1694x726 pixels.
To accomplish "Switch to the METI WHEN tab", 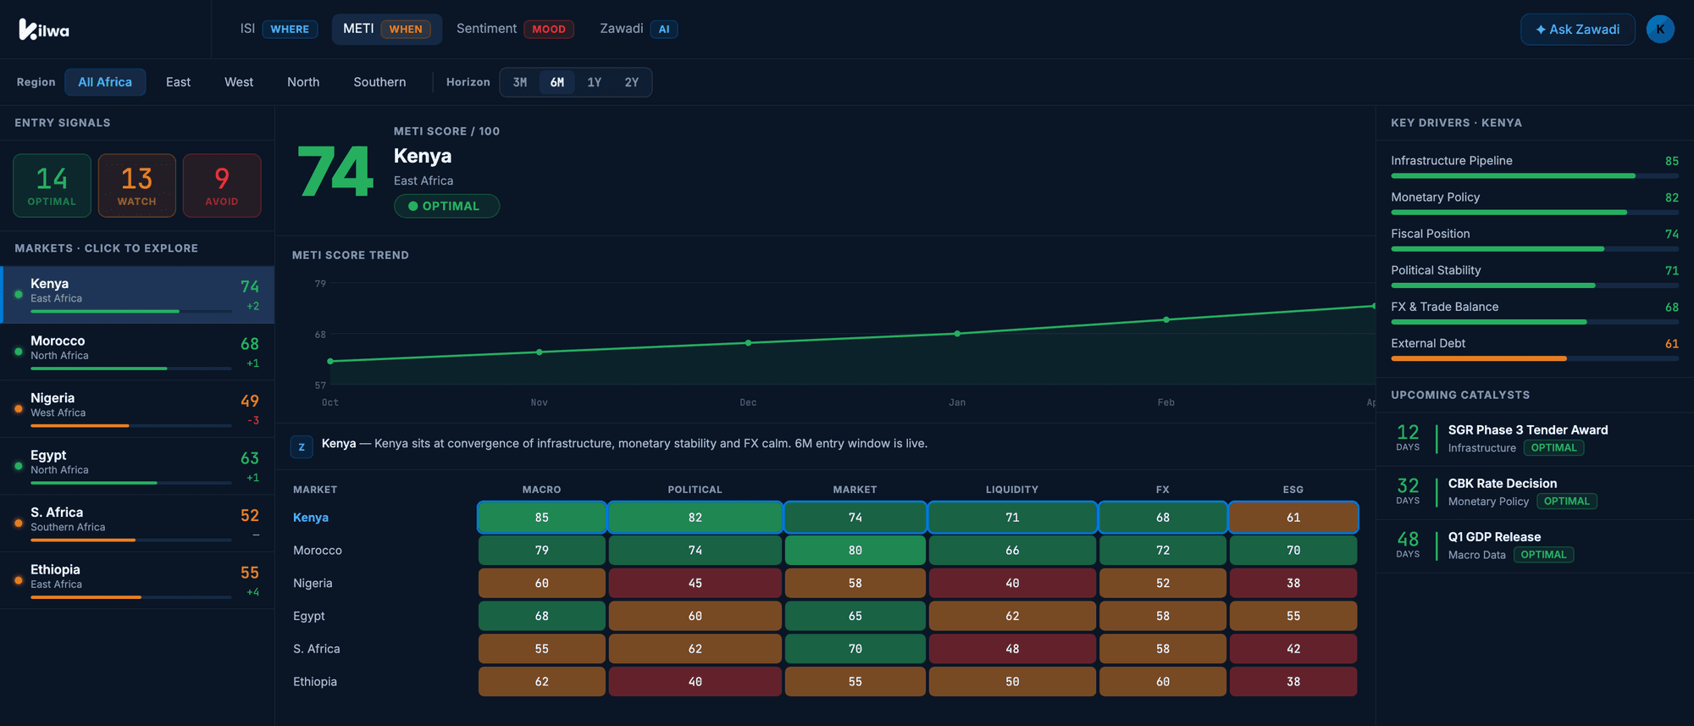I will 386,29.
